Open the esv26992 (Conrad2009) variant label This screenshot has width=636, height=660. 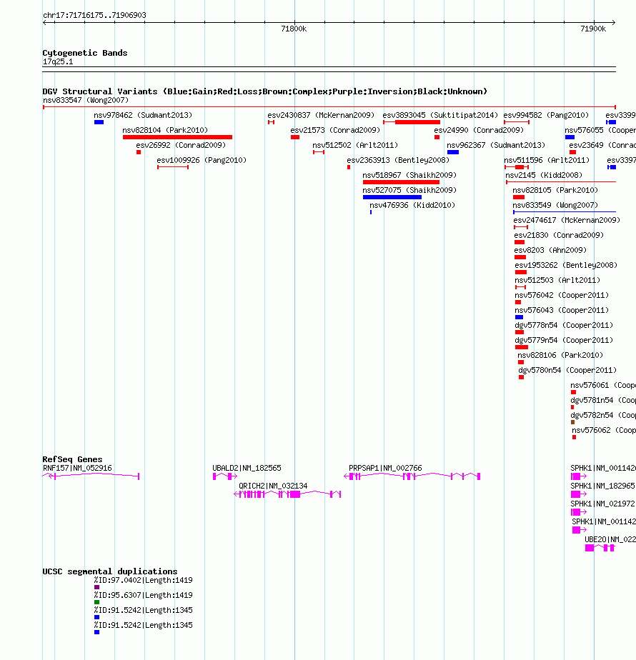(x=181, y=145)
